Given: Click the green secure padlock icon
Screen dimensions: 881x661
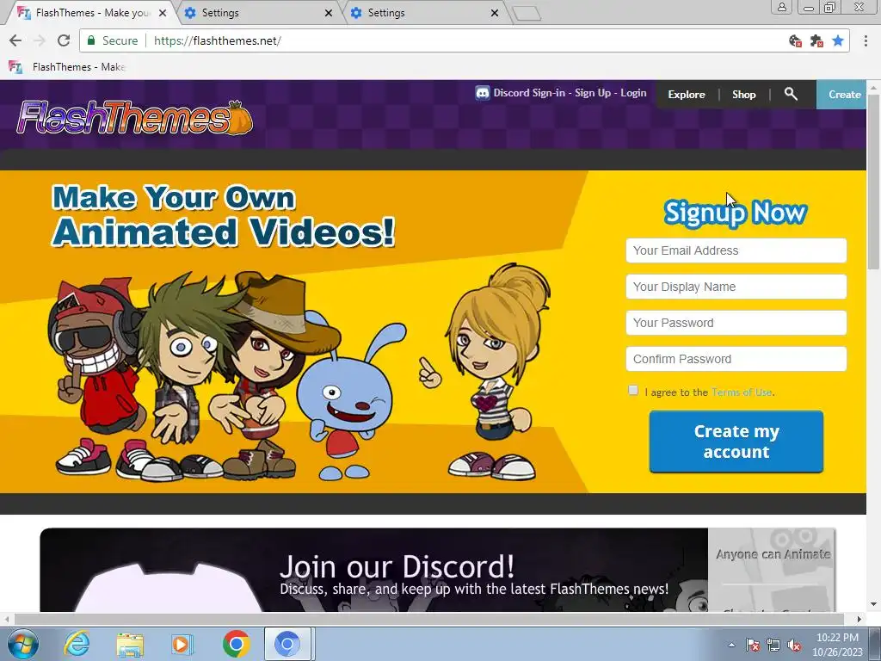Looking at the screenshot, I should pyautogui.click(x=91, y=40).
